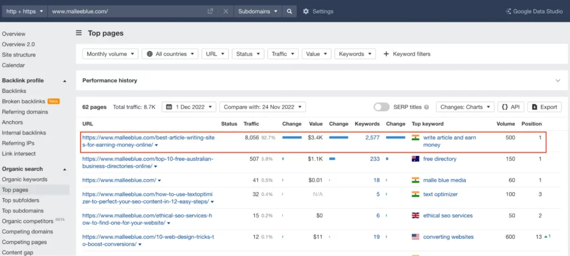Open Google Data Studio integration
Viewport: 570px width, 256px height.
[x=534, y=11]
